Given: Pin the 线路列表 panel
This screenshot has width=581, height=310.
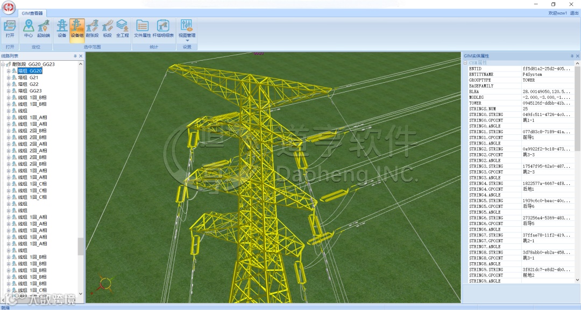Looking at the screenshot, I should (x=75, y=56).
